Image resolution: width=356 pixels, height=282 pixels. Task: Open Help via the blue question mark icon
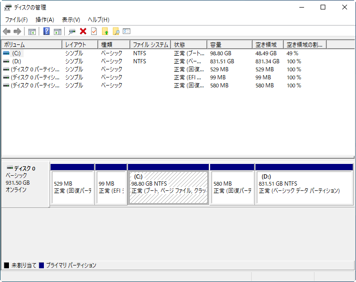(47, 31)
